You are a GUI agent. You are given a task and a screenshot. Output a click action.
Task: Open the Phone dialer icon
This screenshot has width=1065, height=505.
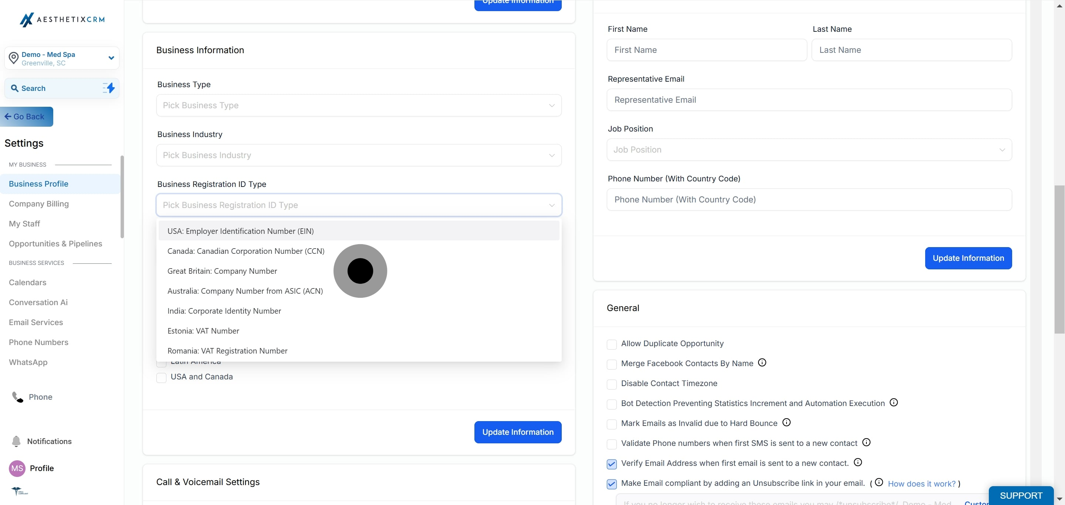(x=17, y=397)
